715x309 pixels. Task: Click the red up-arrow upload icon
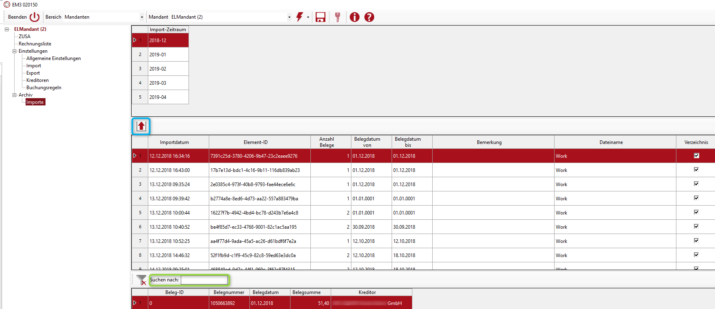point(141,126)
